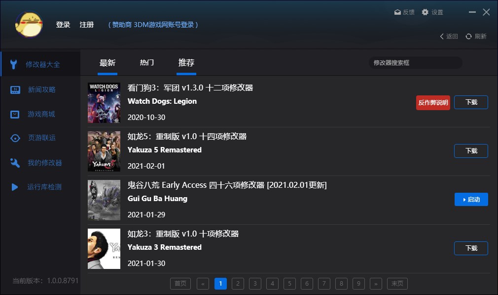Open 新闻攻略 in the sidebar

point(40,89)
